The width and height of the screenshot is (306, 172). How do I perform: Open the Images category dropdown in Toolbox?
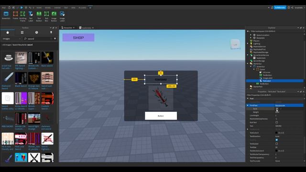point(11,39)
